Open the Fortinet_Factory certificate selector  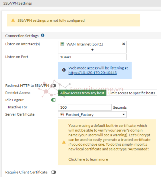pos(92,115)
